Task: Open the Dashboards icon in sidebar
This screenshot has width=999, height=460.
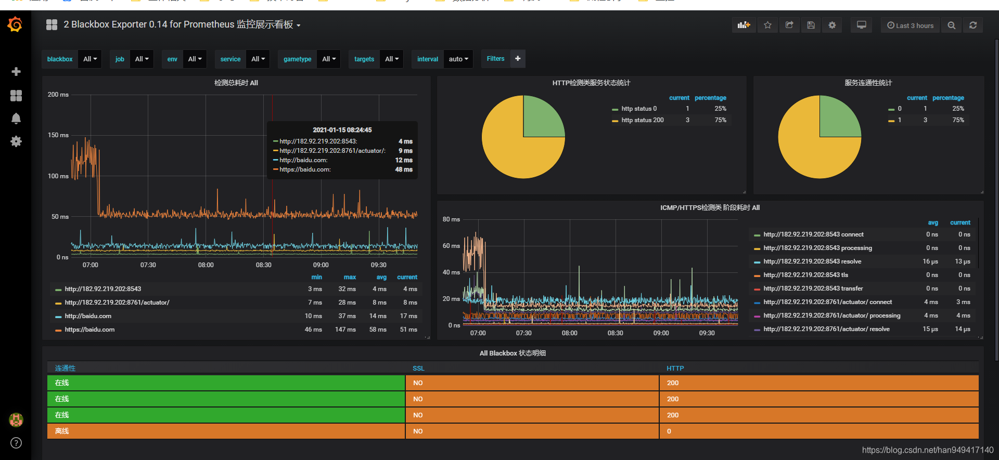Action: coord(16,95)
